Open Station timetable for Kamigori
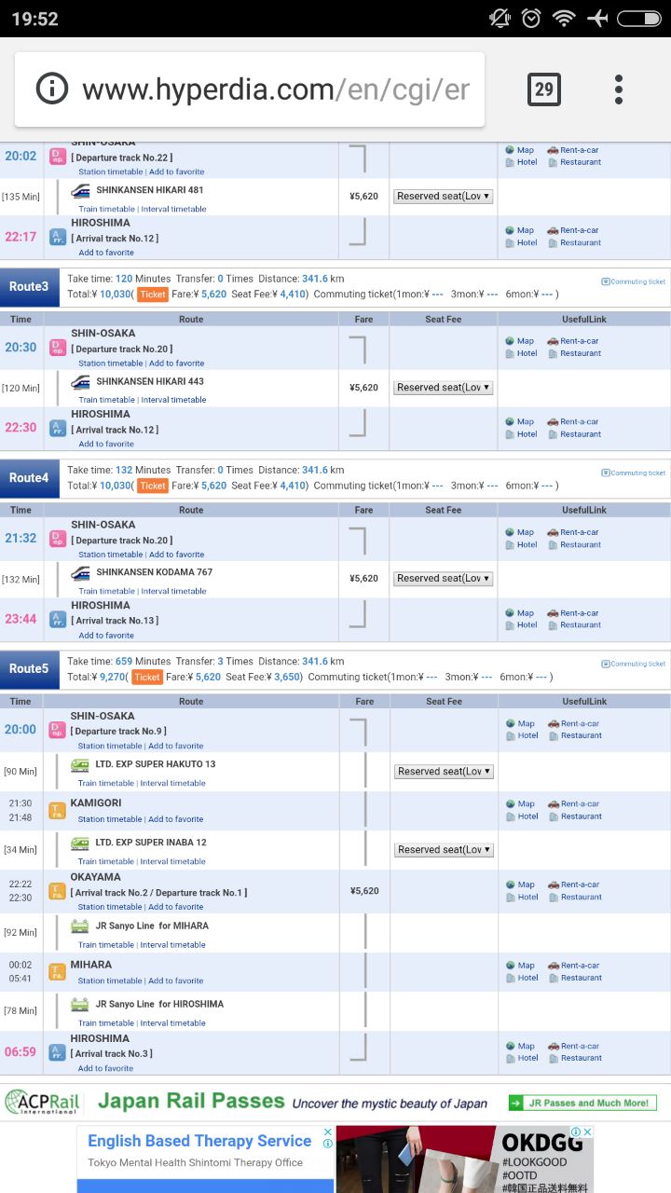Screen dimensions: 671x1193 [110, 819]
